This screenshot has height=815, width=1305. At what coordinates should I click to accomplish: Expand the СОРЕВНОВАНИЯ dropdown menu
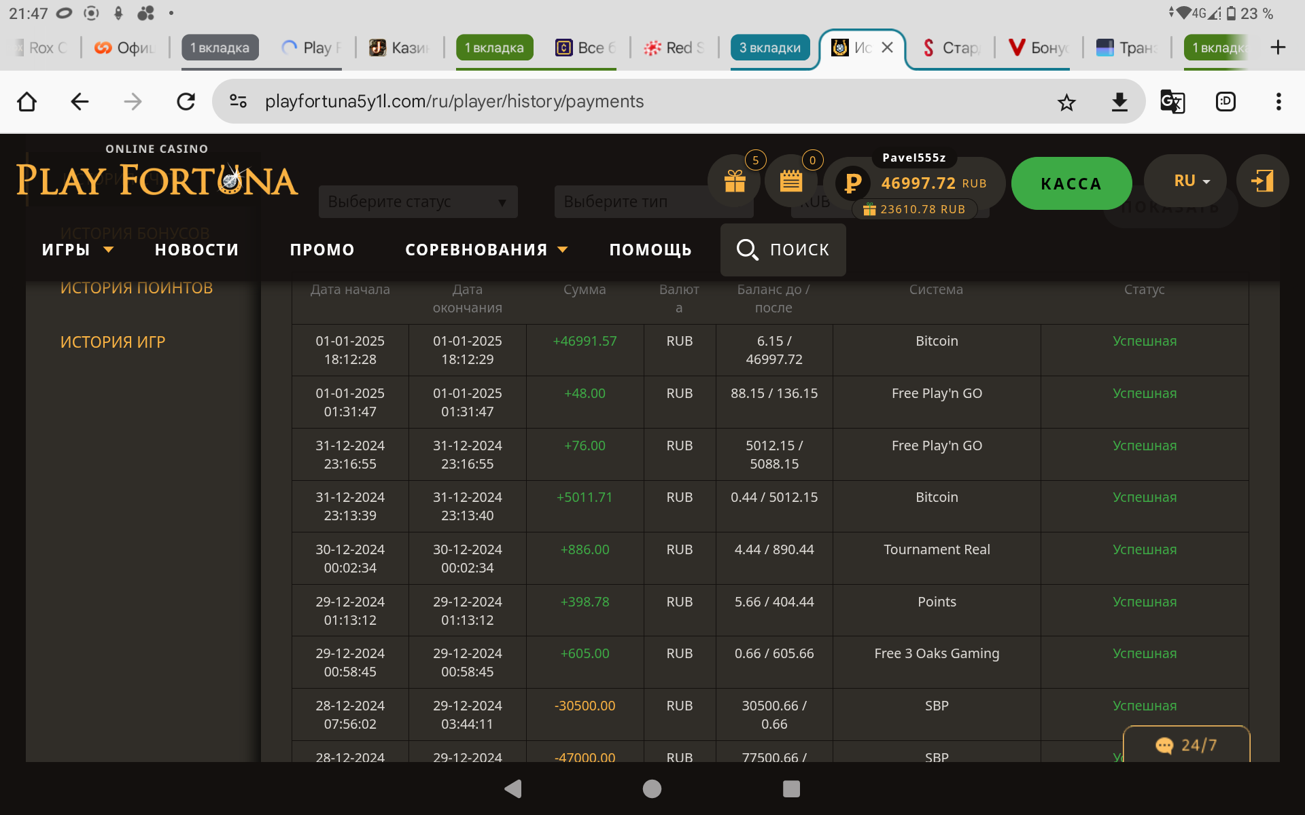[x=486, y=250]
